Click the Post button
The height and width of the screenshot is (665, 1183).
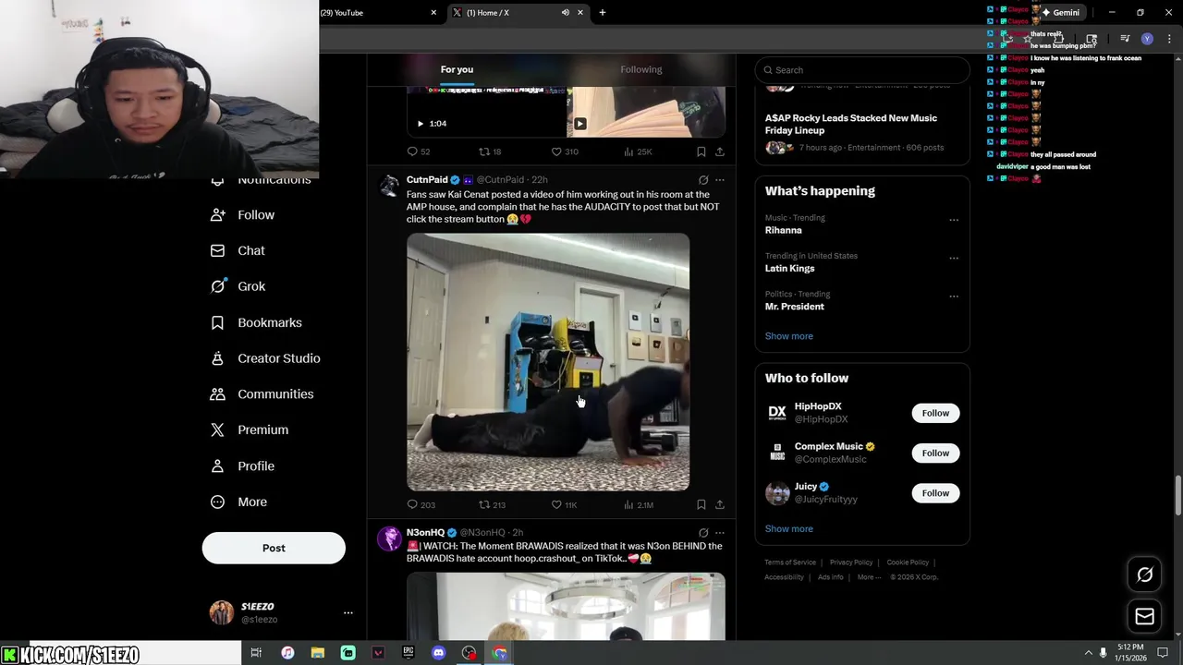pyautogui.click(x=274, y=548)
